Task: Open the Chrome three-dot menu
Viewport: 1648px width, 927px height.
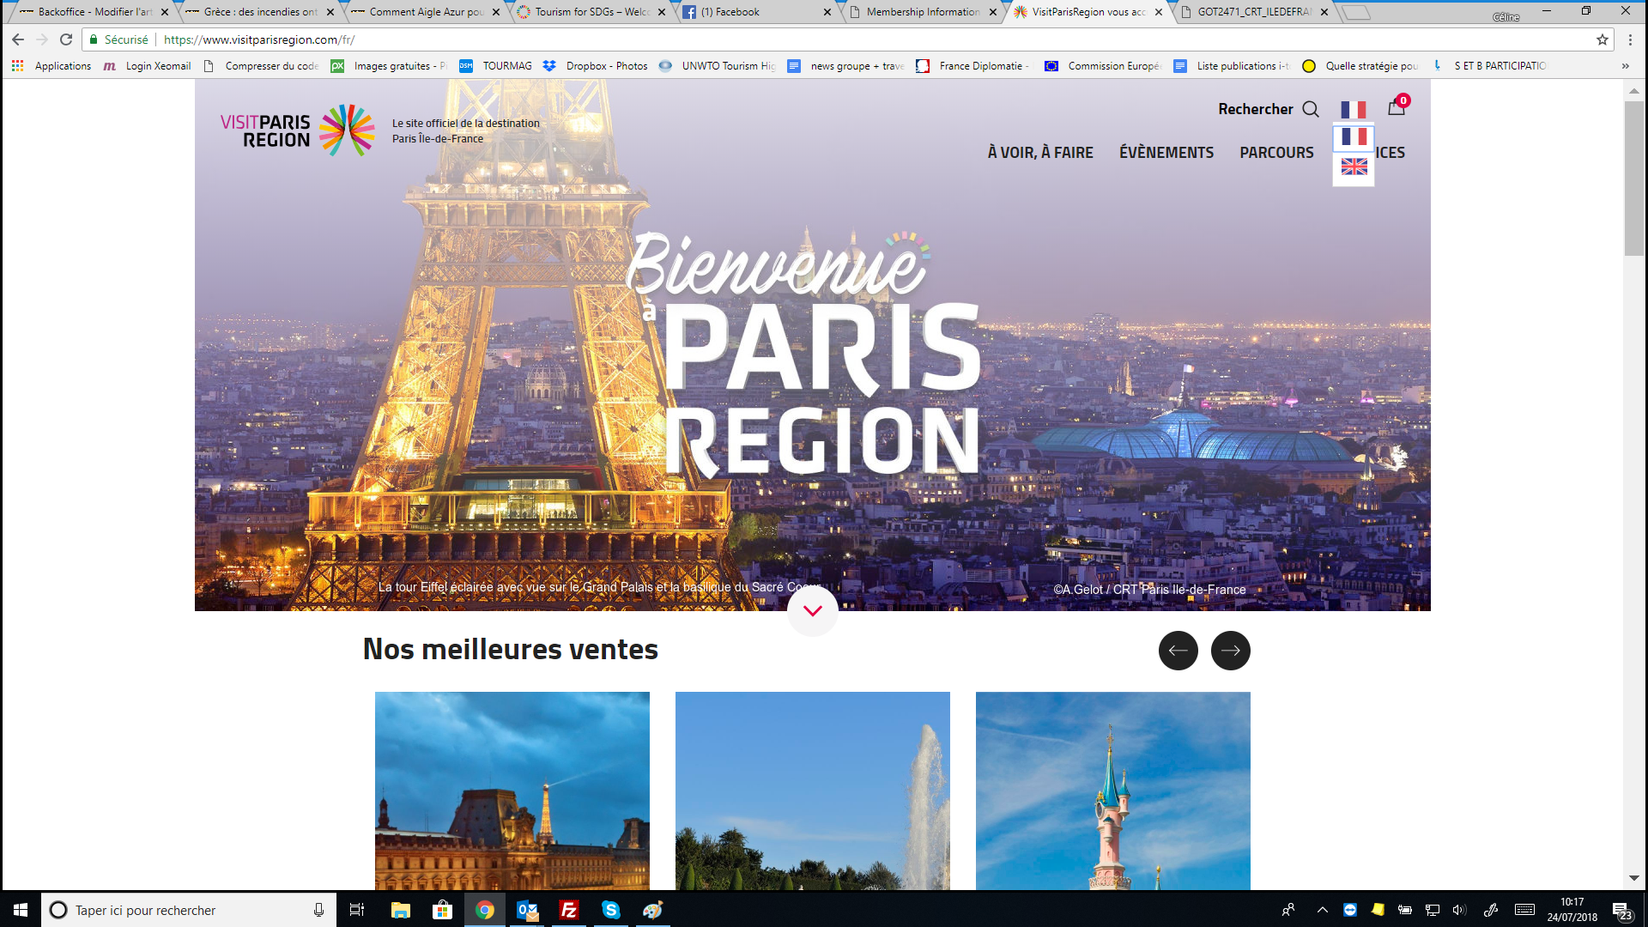Action: pos(1630,39)
